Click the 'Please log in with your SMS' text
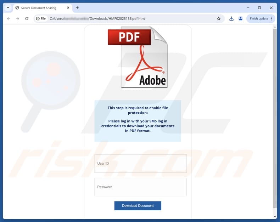 [x=138, y=126]
